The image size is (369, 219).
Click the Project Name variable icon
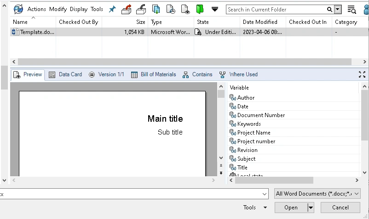click(233, 132)
